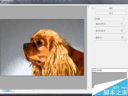This screenshot has width=128, height=96.
Task: Collapse the filter panel with double-chevron icon
Action: coord(93,8)
